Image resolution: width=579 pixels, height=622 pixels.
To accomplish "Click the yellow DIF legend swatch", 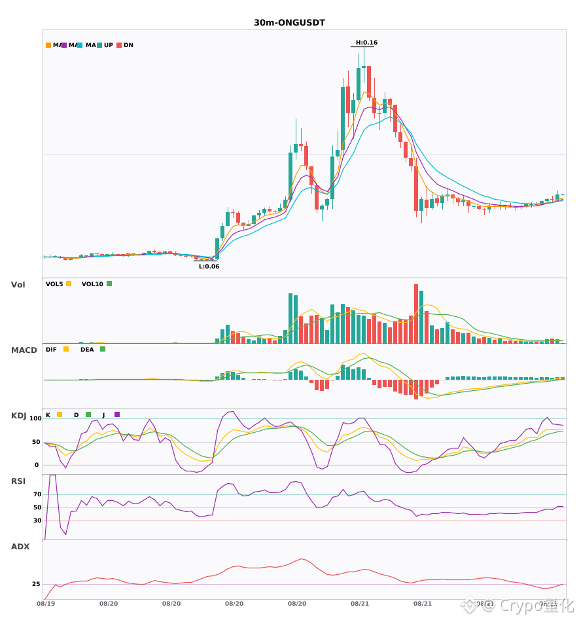I will [x=66, y=349].
